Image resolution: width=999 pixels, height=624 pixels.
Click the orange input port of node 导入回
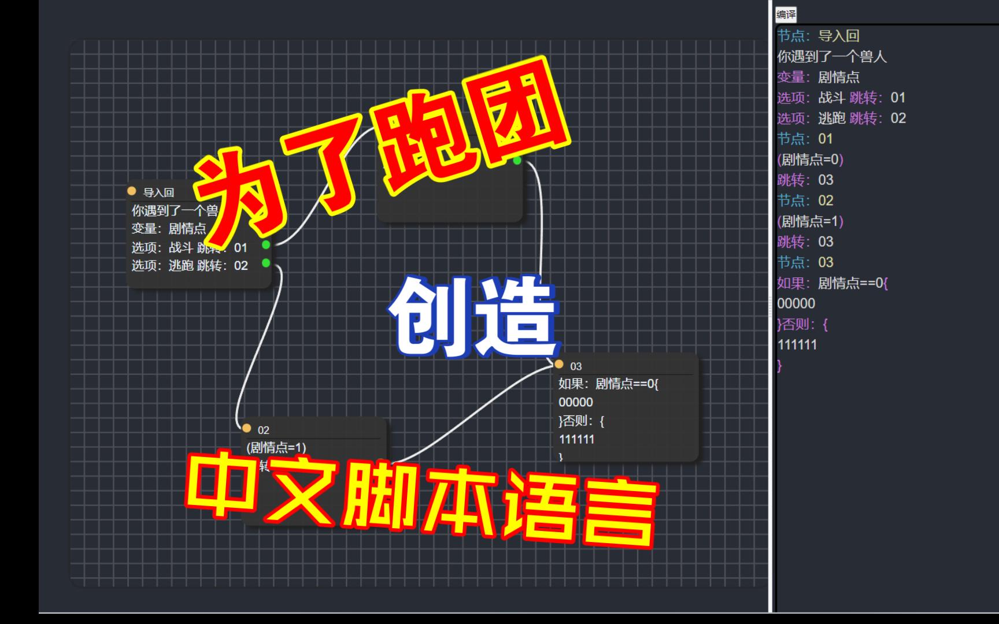(132, 191)
